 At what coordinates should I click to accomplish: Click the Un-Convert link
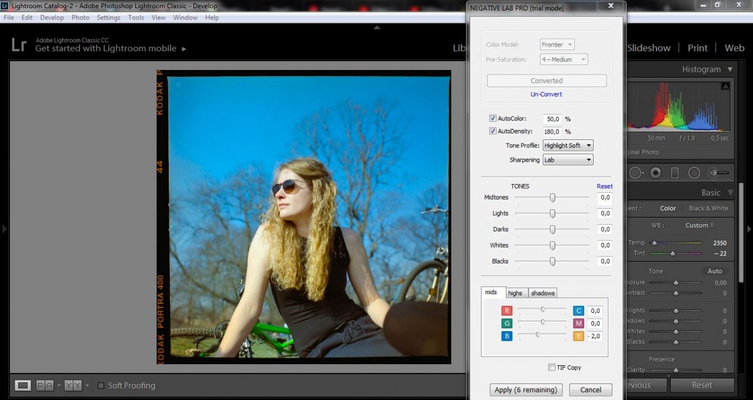pyautogui.click(x=547, y=94)
